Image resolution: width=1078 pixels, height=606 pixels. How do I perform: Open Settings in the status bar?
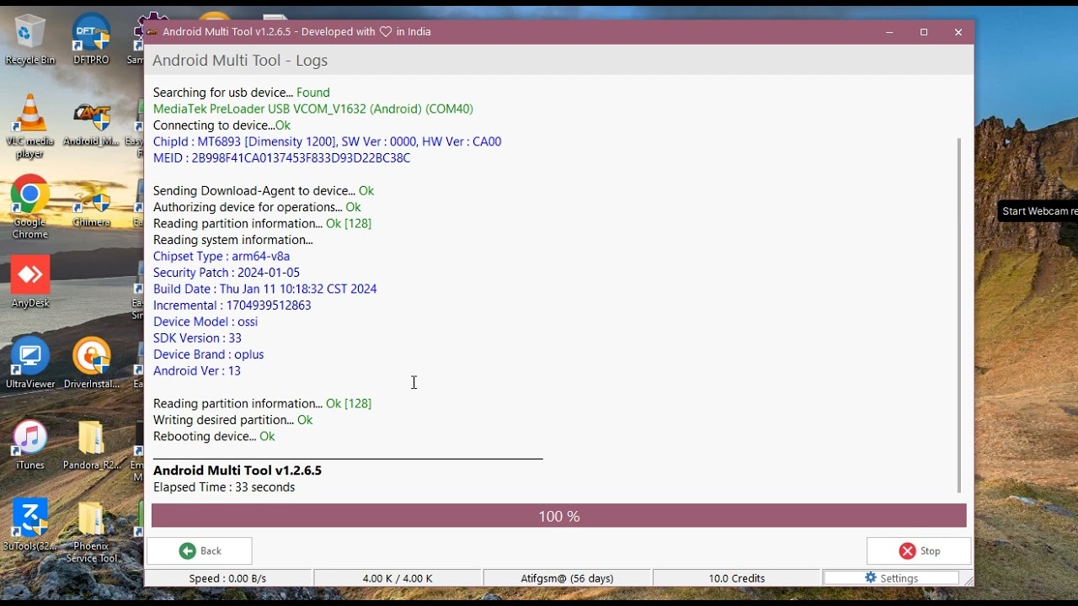891,578
